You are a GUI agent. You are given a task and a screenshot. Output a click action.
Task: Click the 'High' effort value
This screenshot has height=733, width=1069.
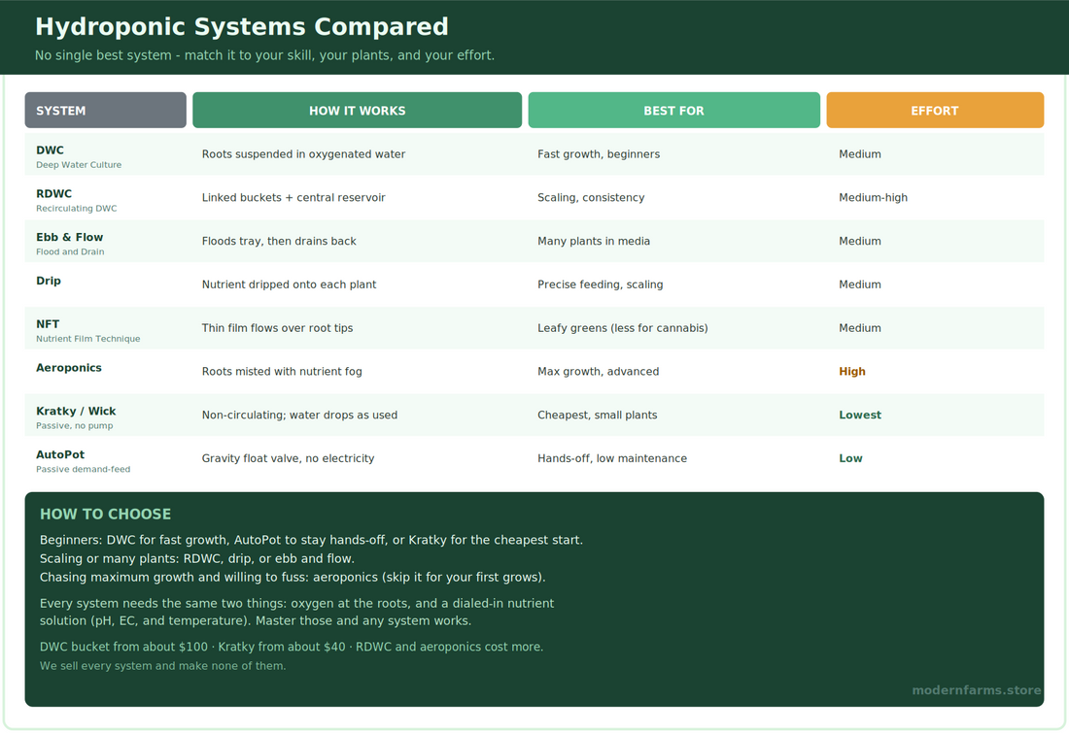pyautogui.click(x=852, y=372)
